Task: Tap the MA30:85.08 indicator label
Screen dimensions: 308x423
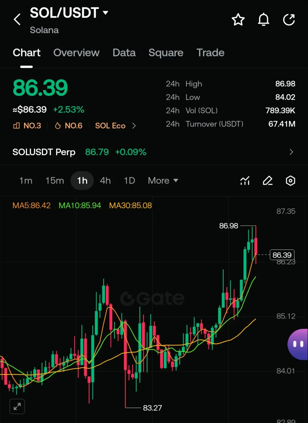Action: (x=131, y=206)
